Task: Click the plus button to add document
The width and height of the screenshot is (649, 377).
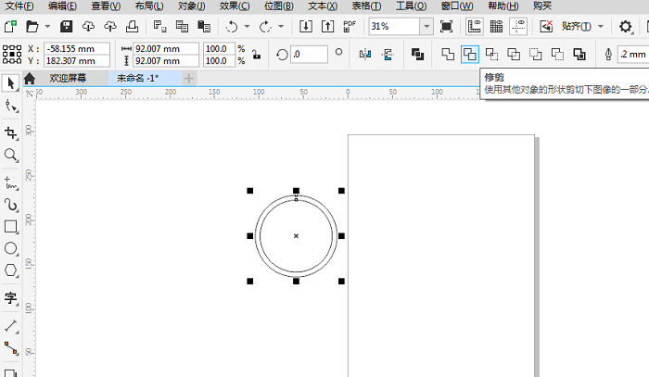Action: tap(189, 79)
